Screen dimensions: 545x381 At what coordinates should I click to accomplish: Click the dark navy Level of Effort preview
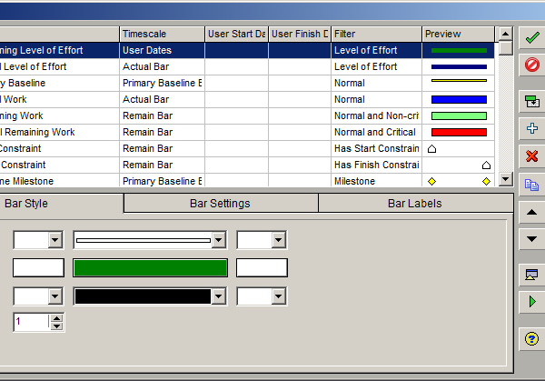point(459,66)
